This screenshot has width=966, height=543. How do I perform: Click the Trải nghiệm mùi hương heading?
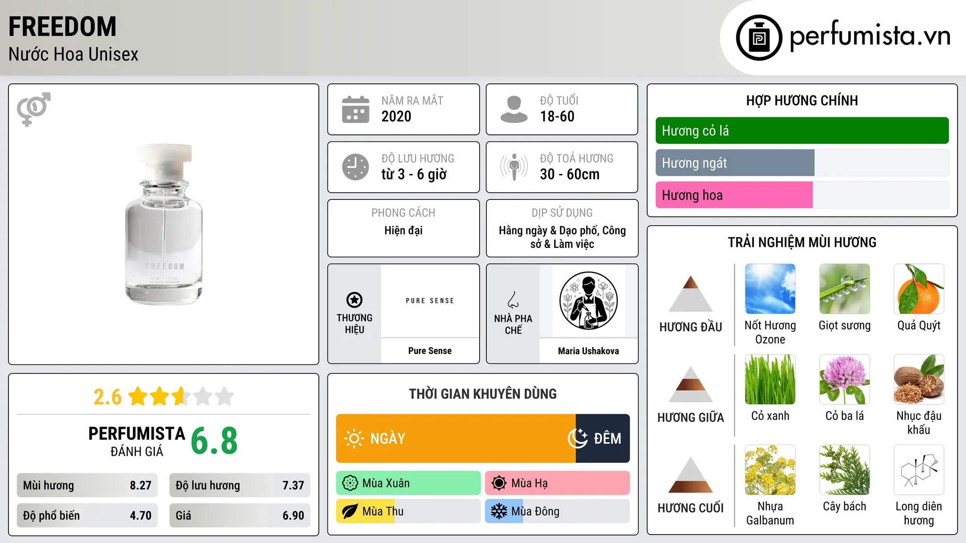[802, 242]
